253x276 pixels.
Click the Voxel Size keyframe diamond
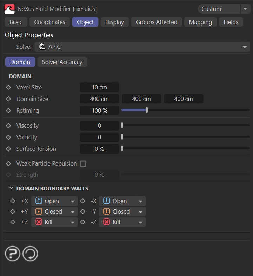pyautogui.click(x=9, y=87)
